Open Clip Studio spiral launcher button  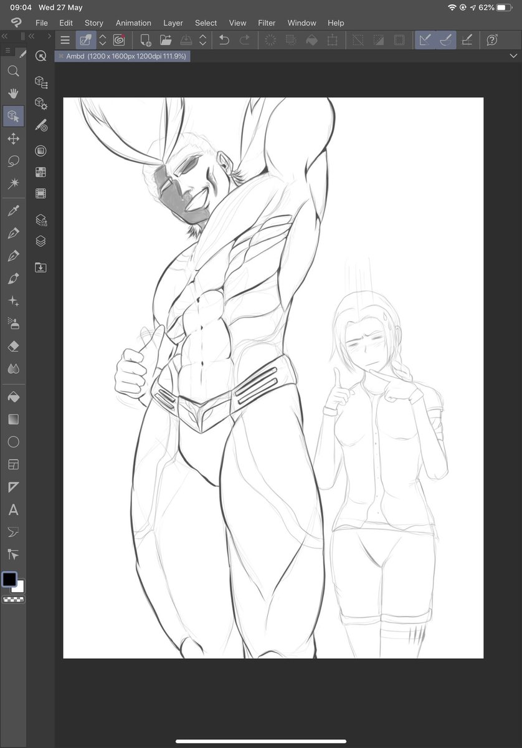coord(119,40)
